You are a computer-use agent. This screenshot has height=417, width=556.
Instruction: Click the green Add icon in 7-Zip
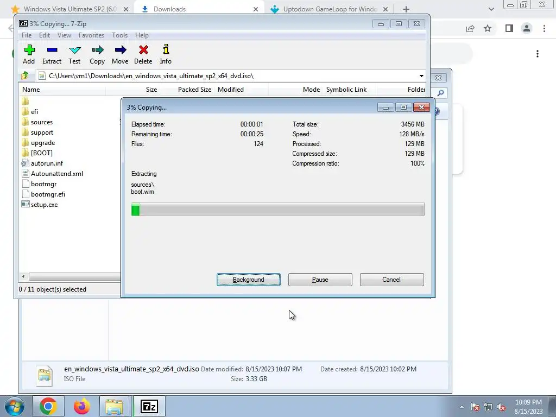point(29,50)
